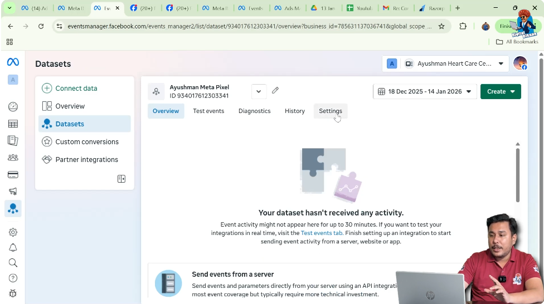The height and width of the screenshot is (304, 544).
Task: Expand the Chrome tab search arrow
Action: point(9,8)
